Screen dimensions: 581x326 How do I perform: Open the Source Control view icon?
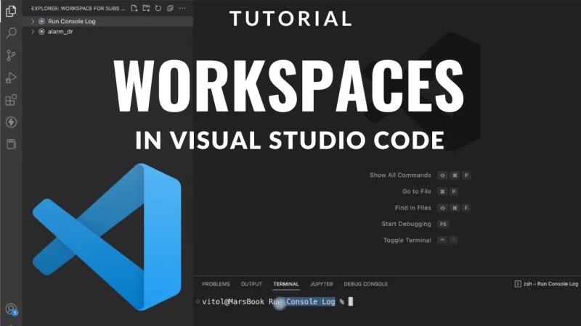pos(11,56)
